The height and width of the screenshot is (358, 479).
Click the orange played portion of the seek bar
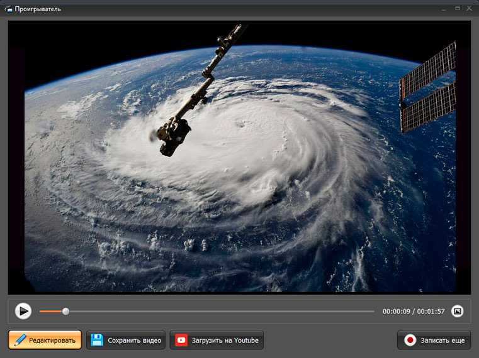[51, 312]
